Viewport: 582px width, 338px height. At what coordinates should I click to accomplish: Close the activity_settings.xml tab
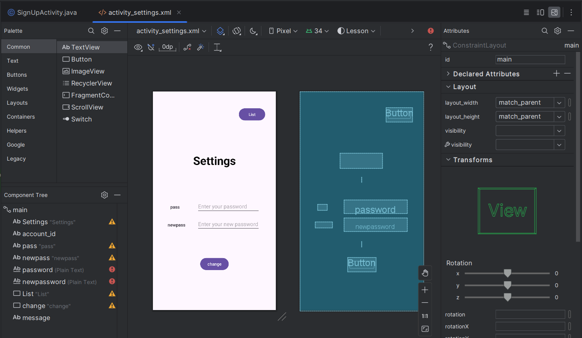(179, 12)
